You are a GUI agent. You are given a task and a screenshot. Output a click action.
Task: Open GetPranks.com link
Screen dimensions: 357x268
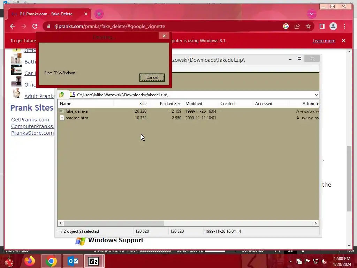pos(30,120)
